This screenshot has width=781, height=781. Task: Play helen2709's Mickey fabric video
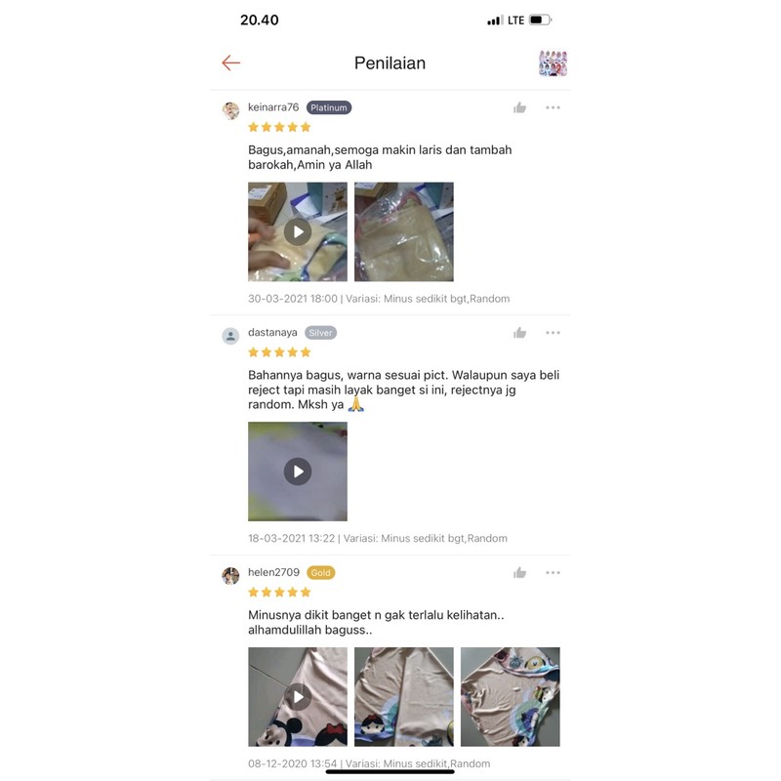pos(298,696)
